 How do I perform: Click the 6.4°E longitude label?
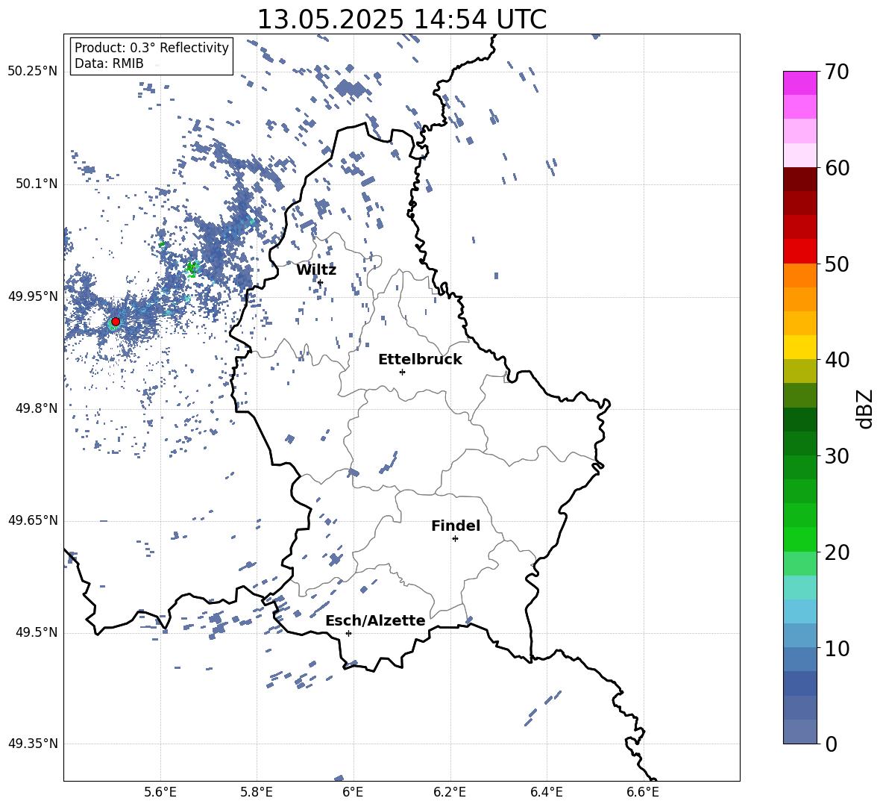click(547, 792)
